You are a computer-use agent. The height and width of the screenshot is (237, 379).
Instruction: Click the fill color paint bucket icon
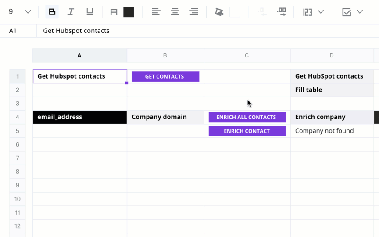tap(219, 12)
